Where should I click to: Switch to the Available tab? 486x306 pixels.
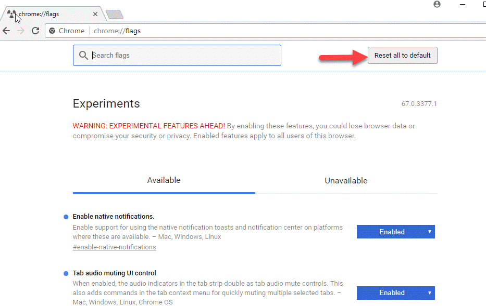(164, 180)
